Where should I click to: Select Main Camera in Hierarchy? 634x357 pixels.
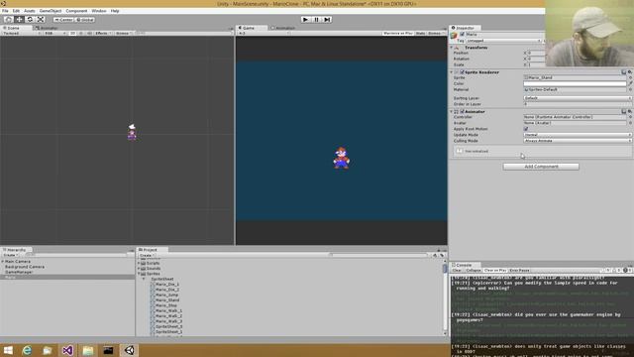tap(18, 262)
